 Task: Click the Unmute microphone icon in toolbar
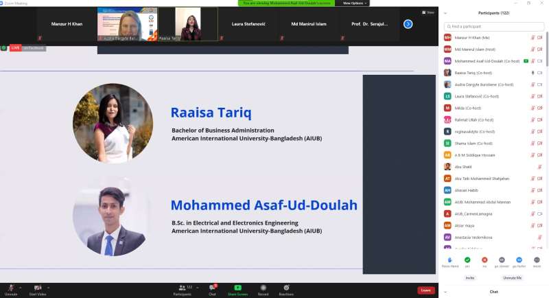click(x=10, y=288)
